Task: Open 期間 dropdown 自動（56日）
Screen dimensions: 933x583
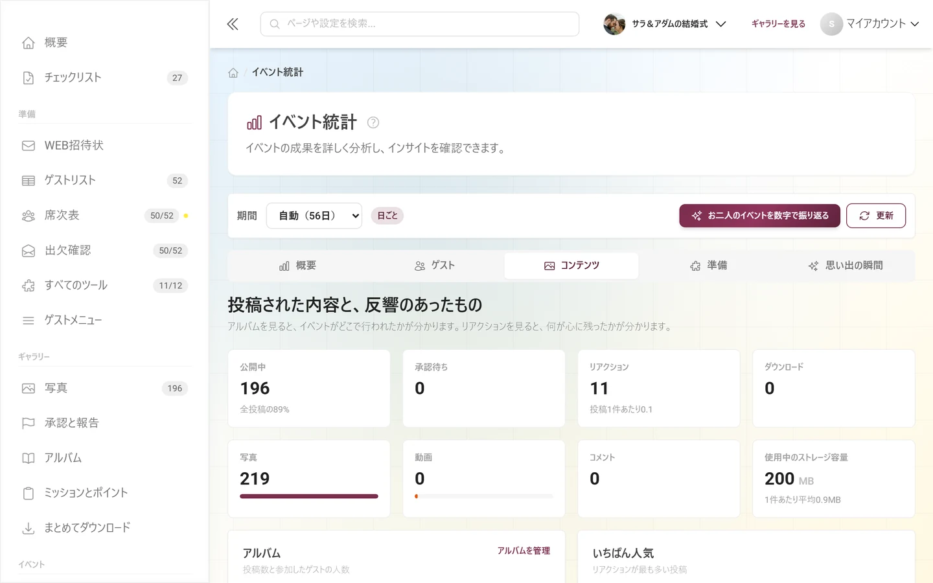Action: (x=314, y=216)
